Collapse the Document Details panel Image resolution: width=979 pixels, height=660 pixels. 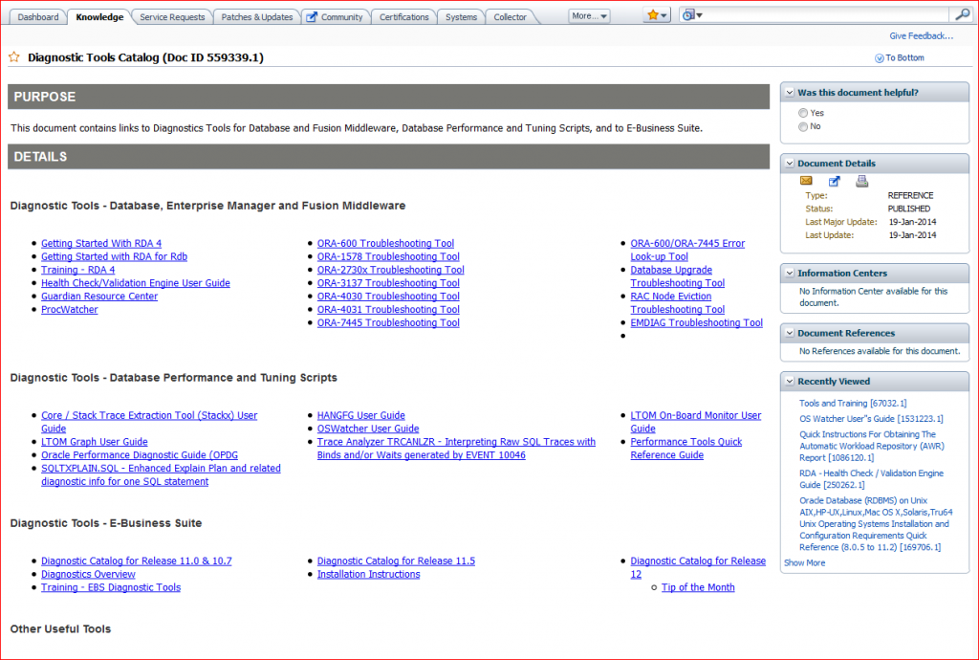click(790, 163)
